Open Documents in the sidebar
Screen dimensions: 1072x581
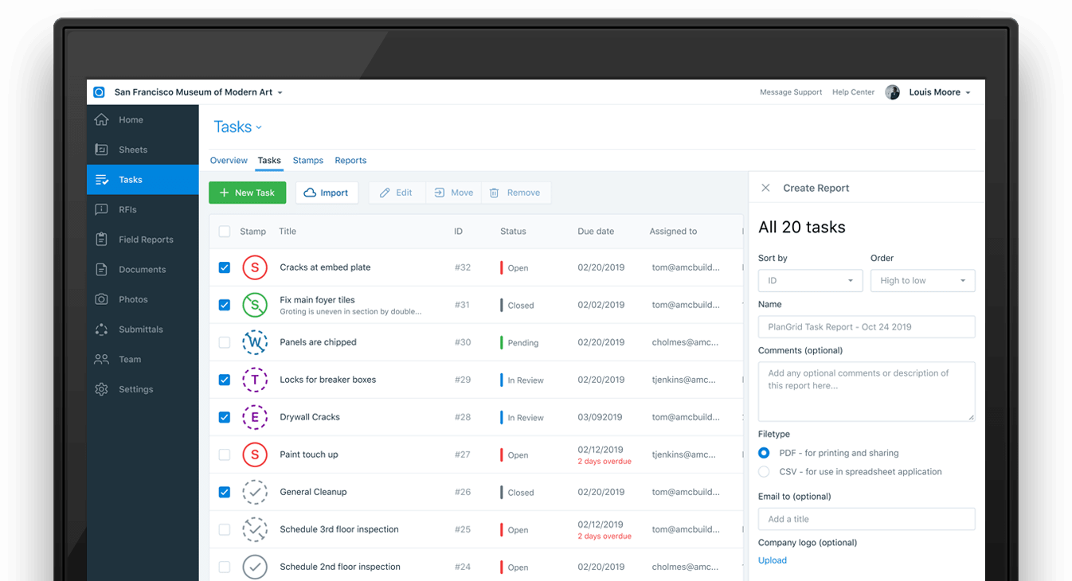[x=143, y=270]
